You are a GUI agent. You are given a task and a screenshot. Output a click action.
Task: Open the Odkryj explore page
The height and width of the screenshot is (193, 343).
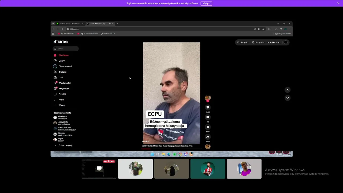click(59, 61)
